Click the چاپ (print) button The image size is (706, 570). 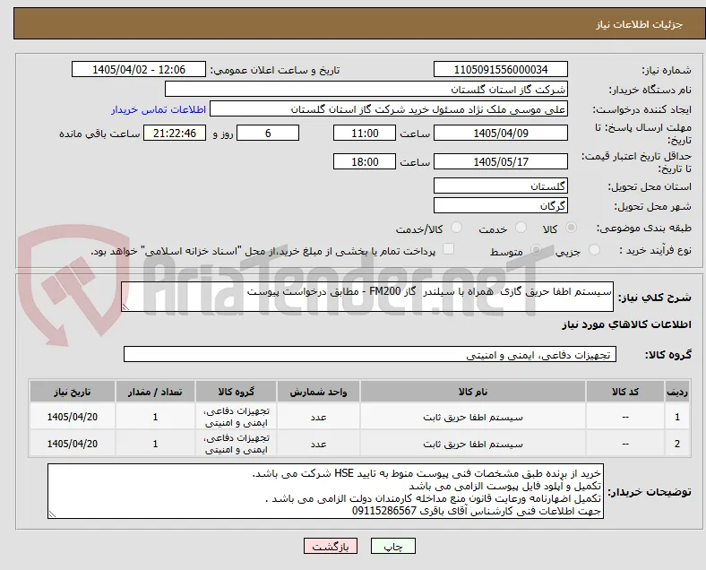pos(392,546)
